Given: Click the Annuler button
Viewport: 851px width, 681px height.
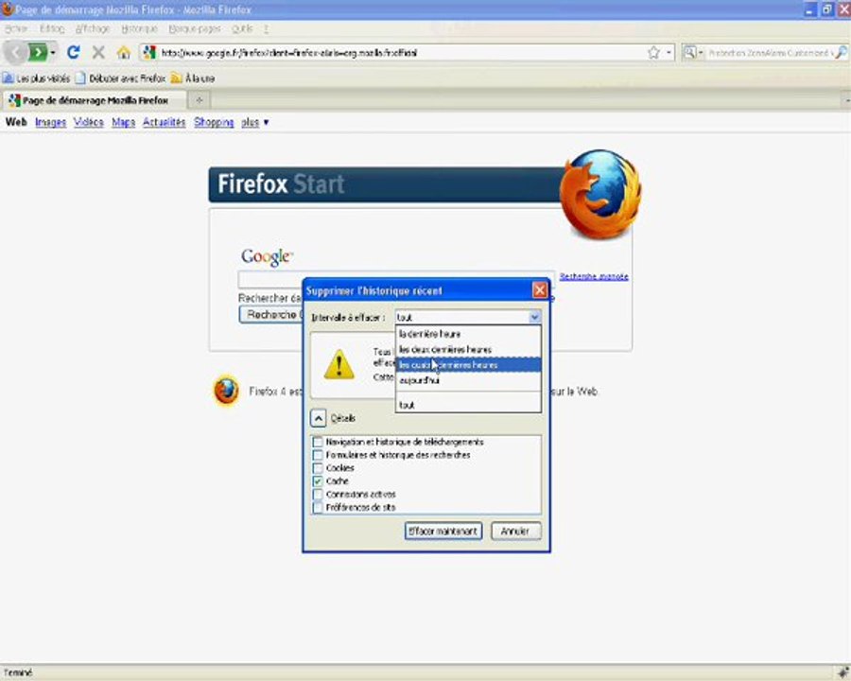Looking at the screenshot, I should tap(515, 531).
